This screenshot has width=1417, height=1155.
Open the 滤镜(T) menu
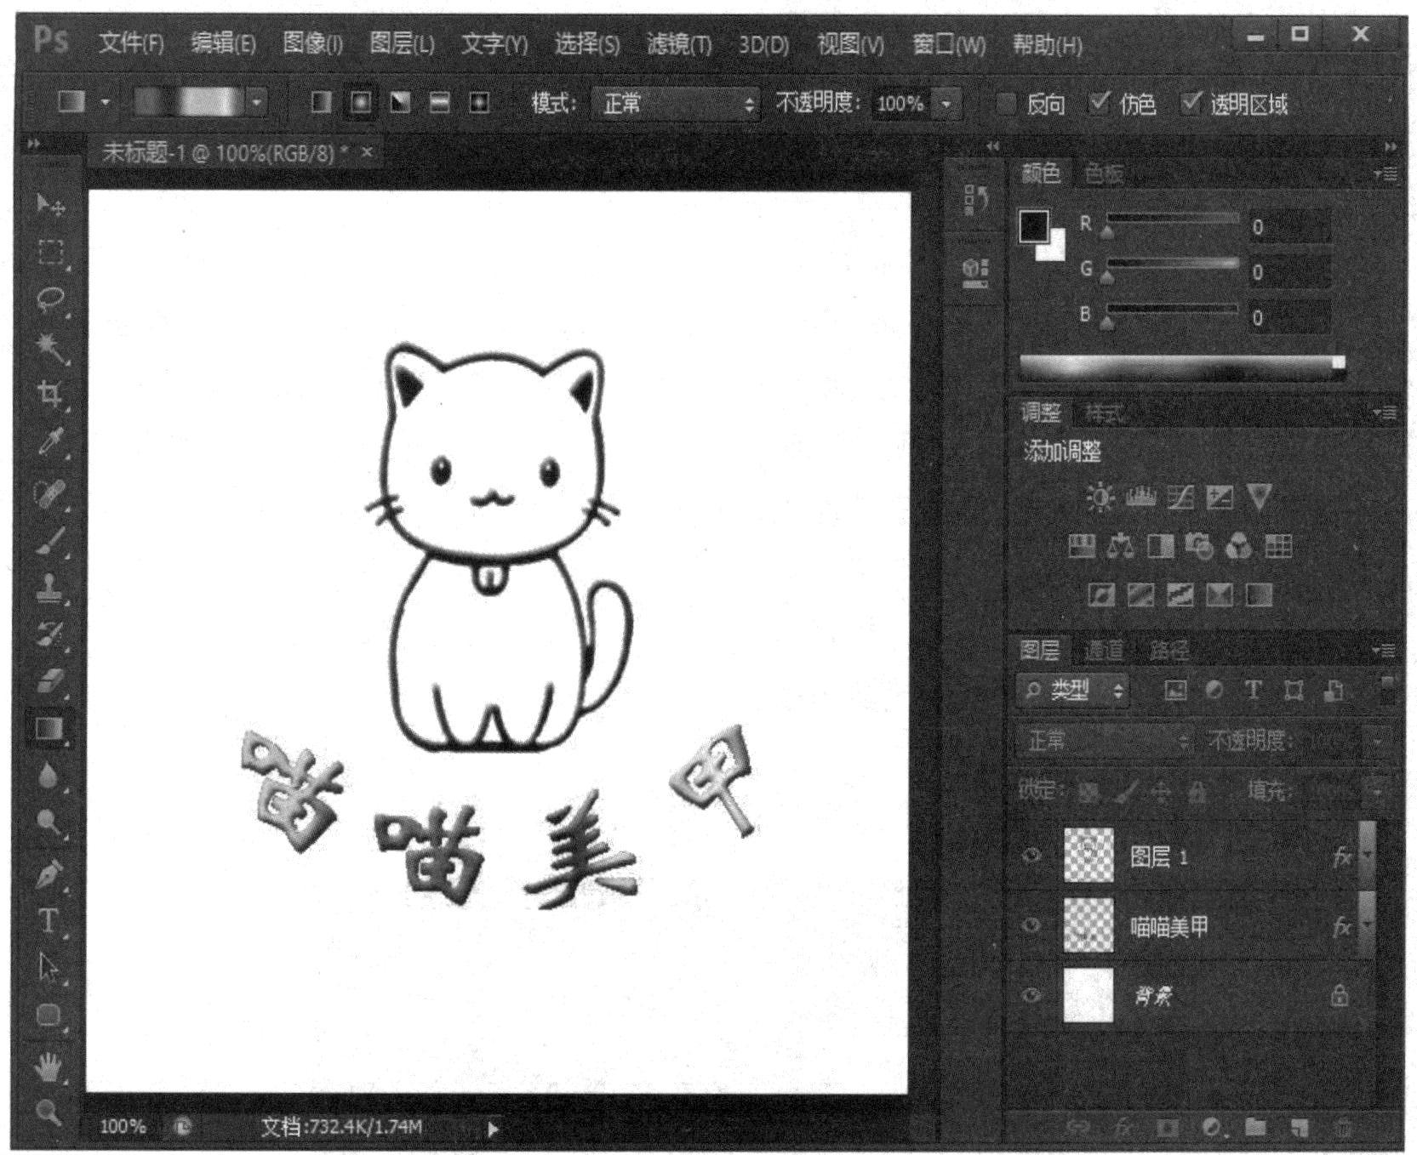tap(678, 43)
